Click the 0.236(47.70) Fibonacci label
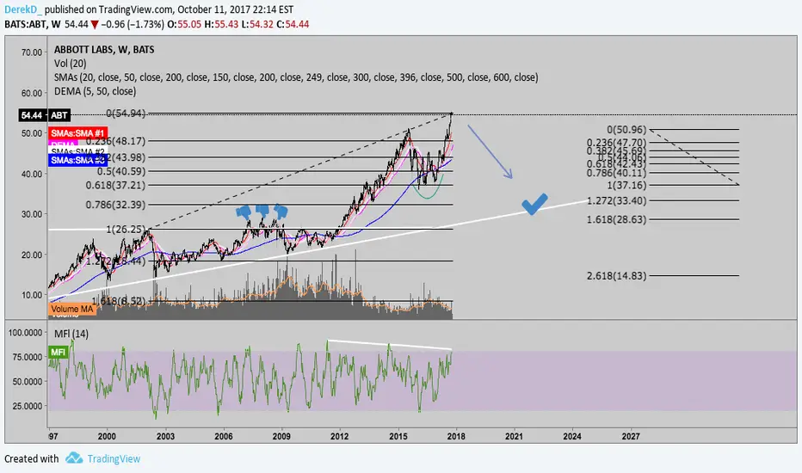The width and height of the screenshot is (802, 473). click(617, 143)
